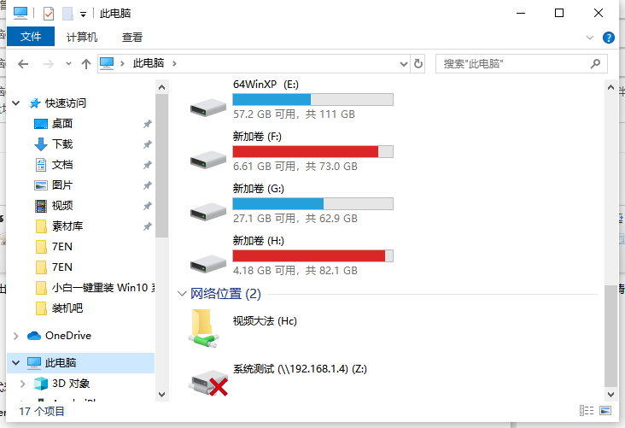This screenshot has height=428, width=625.
Task: Switch to large icons view
Action: (605, 412)
